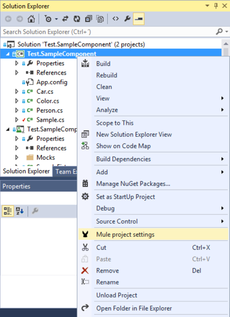The image size is (230, 317).
Task: Select the Mocks folder
Action: (46, 158)
